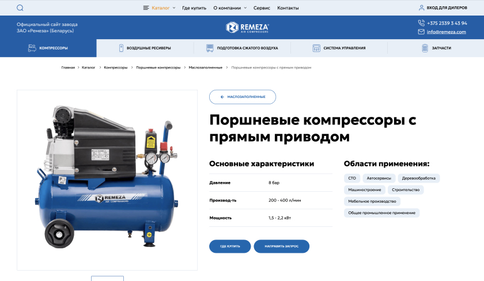The image size is (484, 281).
Task: Go to Сервис page
Action: [262, 8]
